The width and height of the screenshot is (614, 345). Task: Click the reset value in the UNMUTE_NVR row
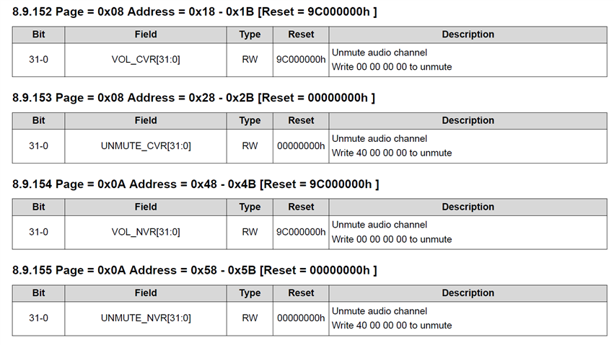301,318
